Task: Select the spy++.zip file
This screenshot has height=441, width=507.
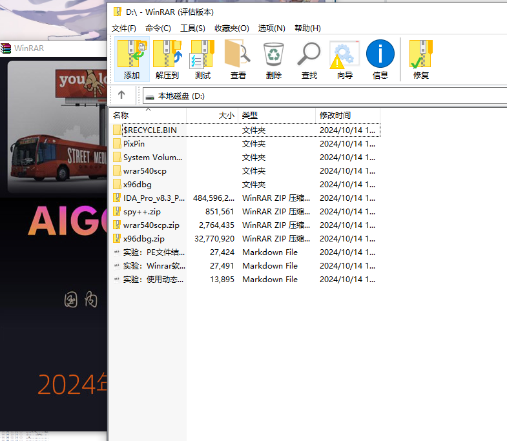Action: pos(142,212)
